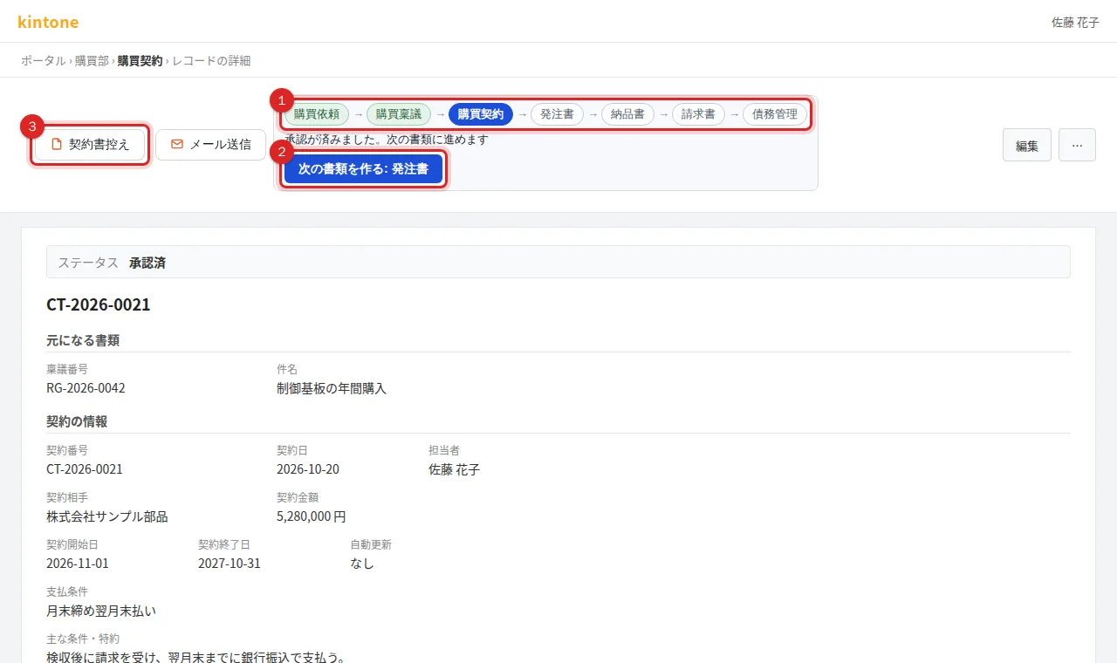The image size is (1117, 663).
Task: Click 支払条件 value 月末締め翌月末払い
Action: point(101,611)
